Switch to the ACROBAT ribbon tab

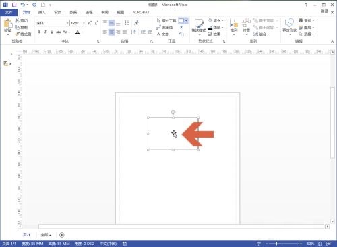(x=141, y=12)
